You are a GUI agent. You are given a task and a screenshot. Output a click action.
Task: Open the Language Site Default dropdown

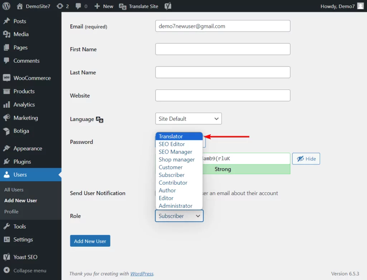pos(189,119)
